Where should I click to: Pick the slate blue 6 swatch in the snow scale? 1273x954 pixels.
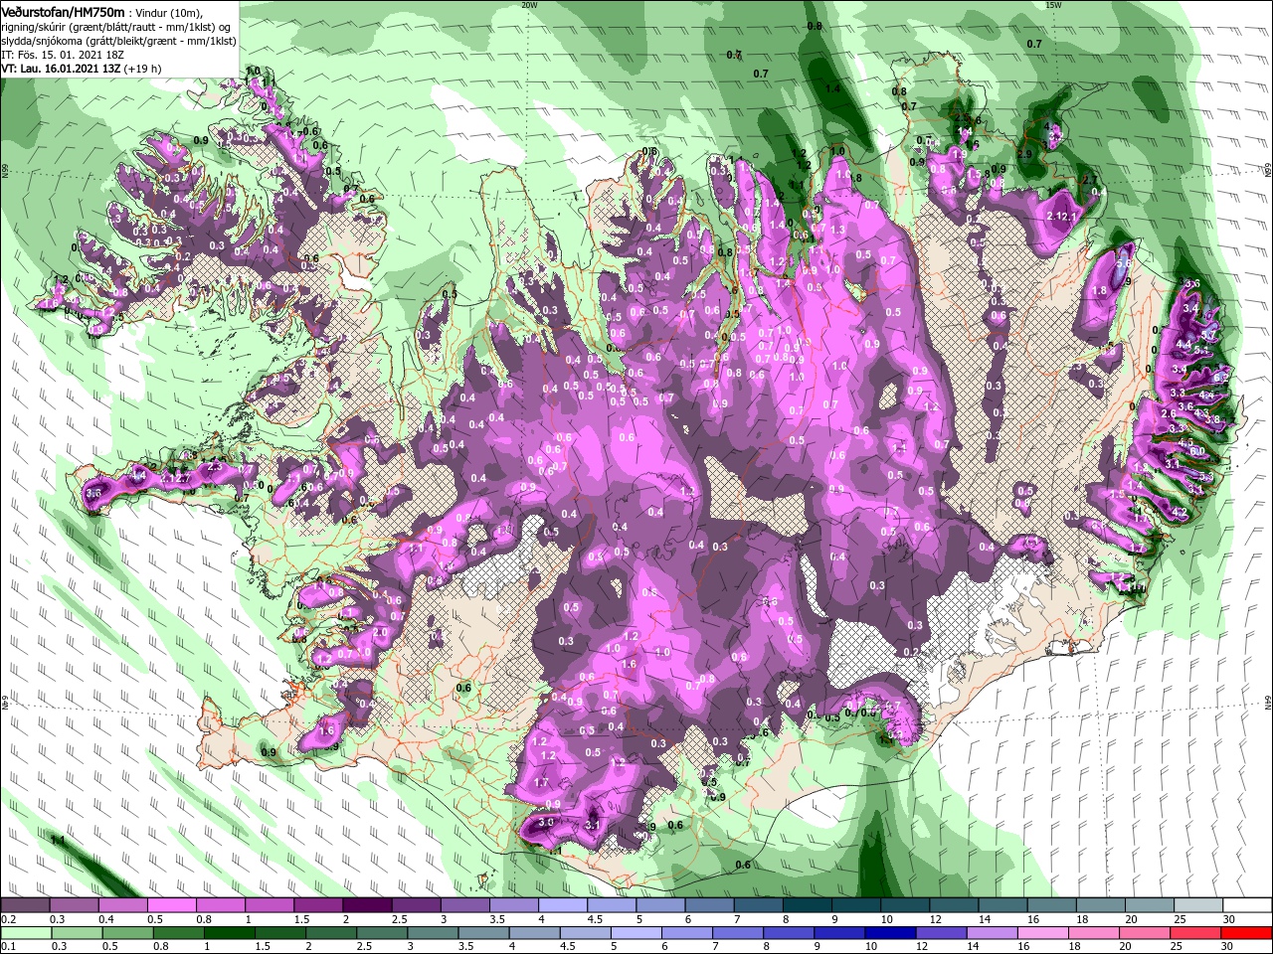709,905
